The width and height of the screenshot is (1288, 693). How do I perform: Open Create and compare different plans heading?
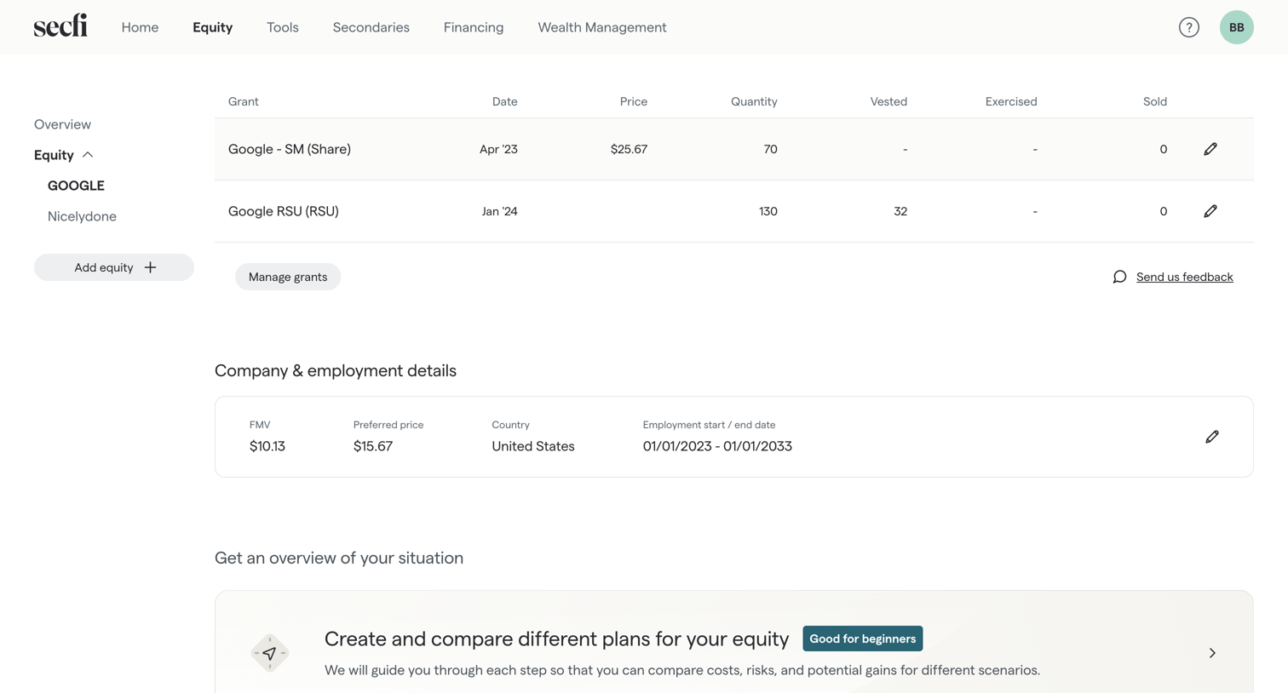pyautogui.click(x=556, y=639)
